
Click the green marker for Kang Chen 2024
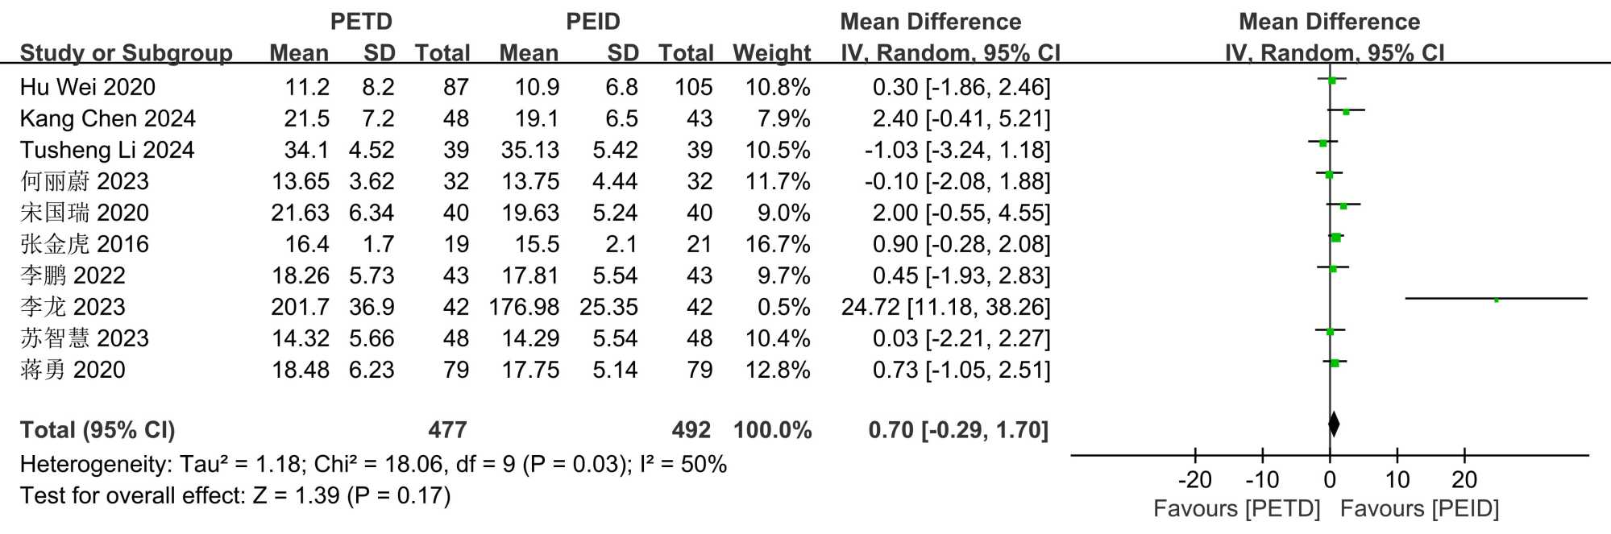[1346, 111]
